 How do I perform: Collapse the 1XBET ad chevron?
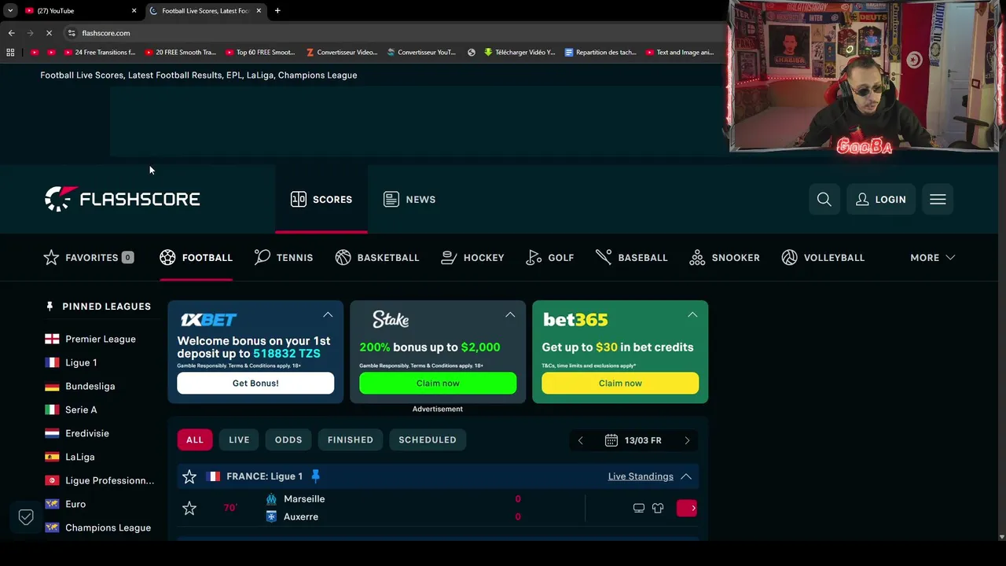tap(328, 314)
